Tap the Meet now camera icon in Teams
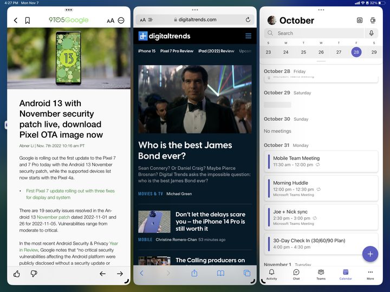 pyautogui.click(x=373, y=21)
